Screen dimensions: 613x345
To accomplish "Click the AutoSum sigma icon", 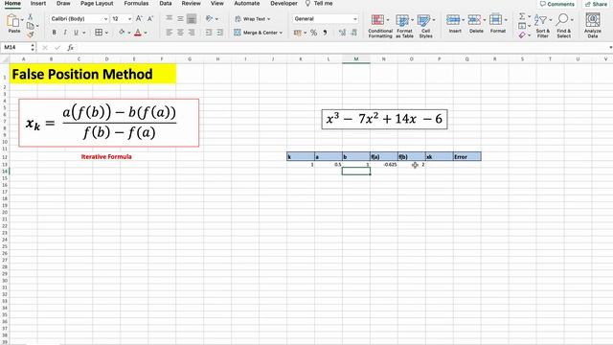I will click(x=522, y=16).
